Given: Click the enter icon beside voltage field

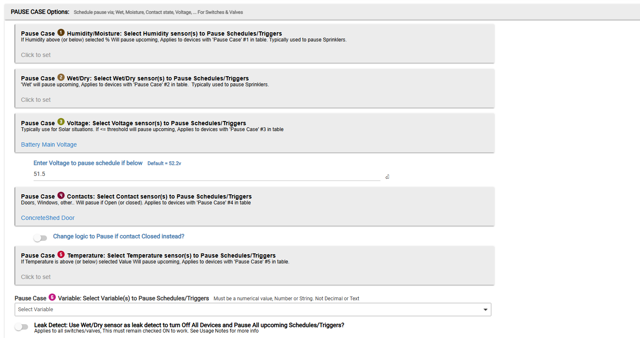Looking at the screenshot, I should [387, 177].
